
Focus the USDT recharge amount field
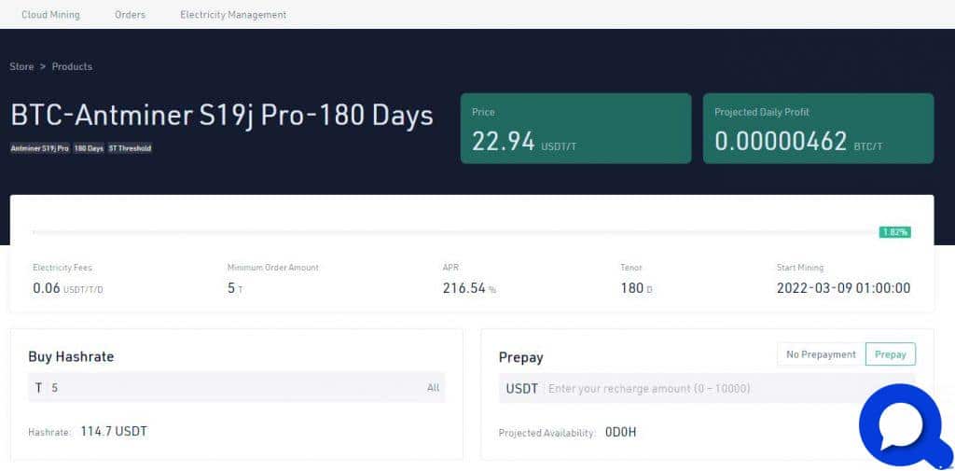[707, 388]
